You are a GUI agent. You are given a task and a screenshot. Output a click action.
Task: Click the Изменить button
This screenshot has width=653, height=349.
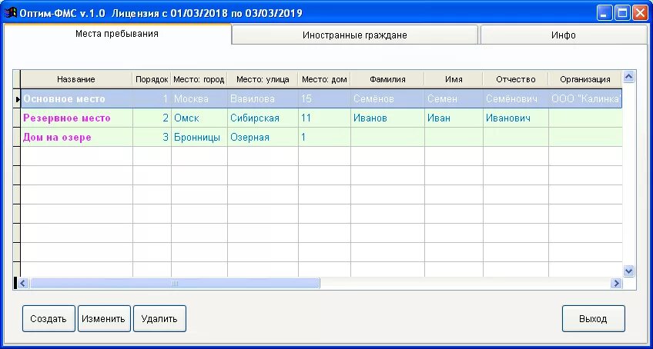click(x=104, y=318)
